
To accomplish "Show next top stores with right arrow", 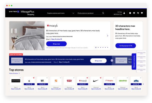I will point(143,84).
